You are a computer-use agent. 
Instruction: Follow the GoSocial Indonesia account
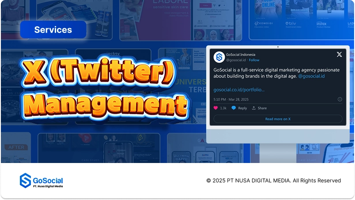pyautogui.click(x=254, y=60)
